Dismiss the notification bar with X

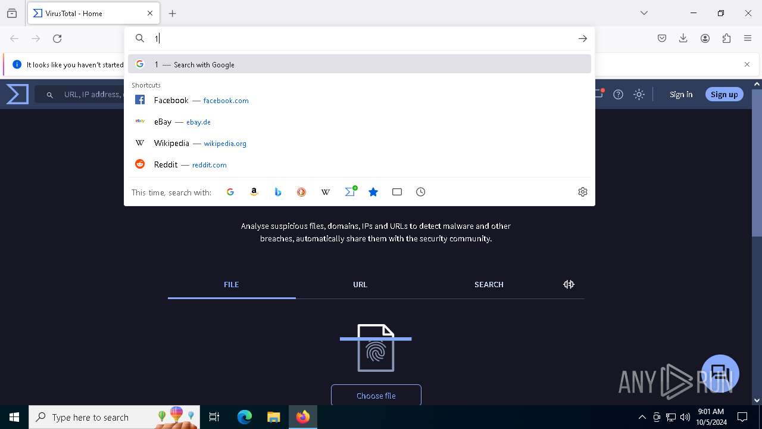click(x=747, y=64)
